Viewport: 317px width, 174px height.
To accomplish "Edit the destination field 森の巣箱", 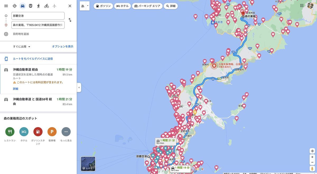I will pos(38,25).
